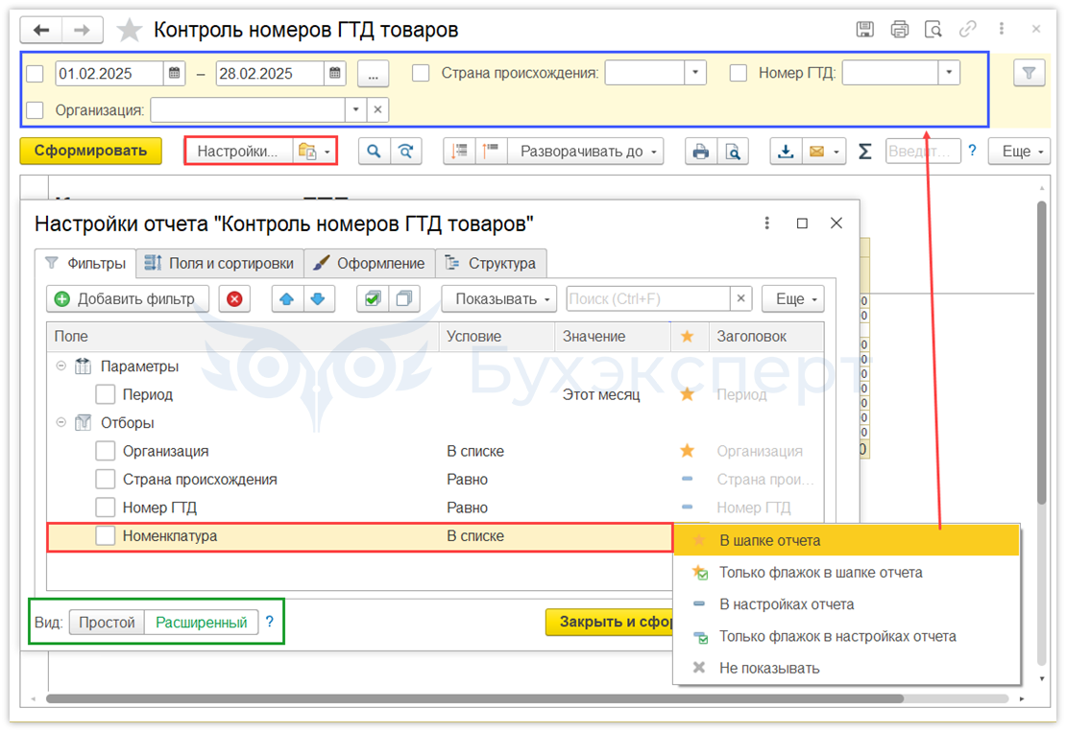The width and height of the screenshot is (1066, 732).
Task: Check all filters icon in dialog
Action: click(x=373, y=298)
